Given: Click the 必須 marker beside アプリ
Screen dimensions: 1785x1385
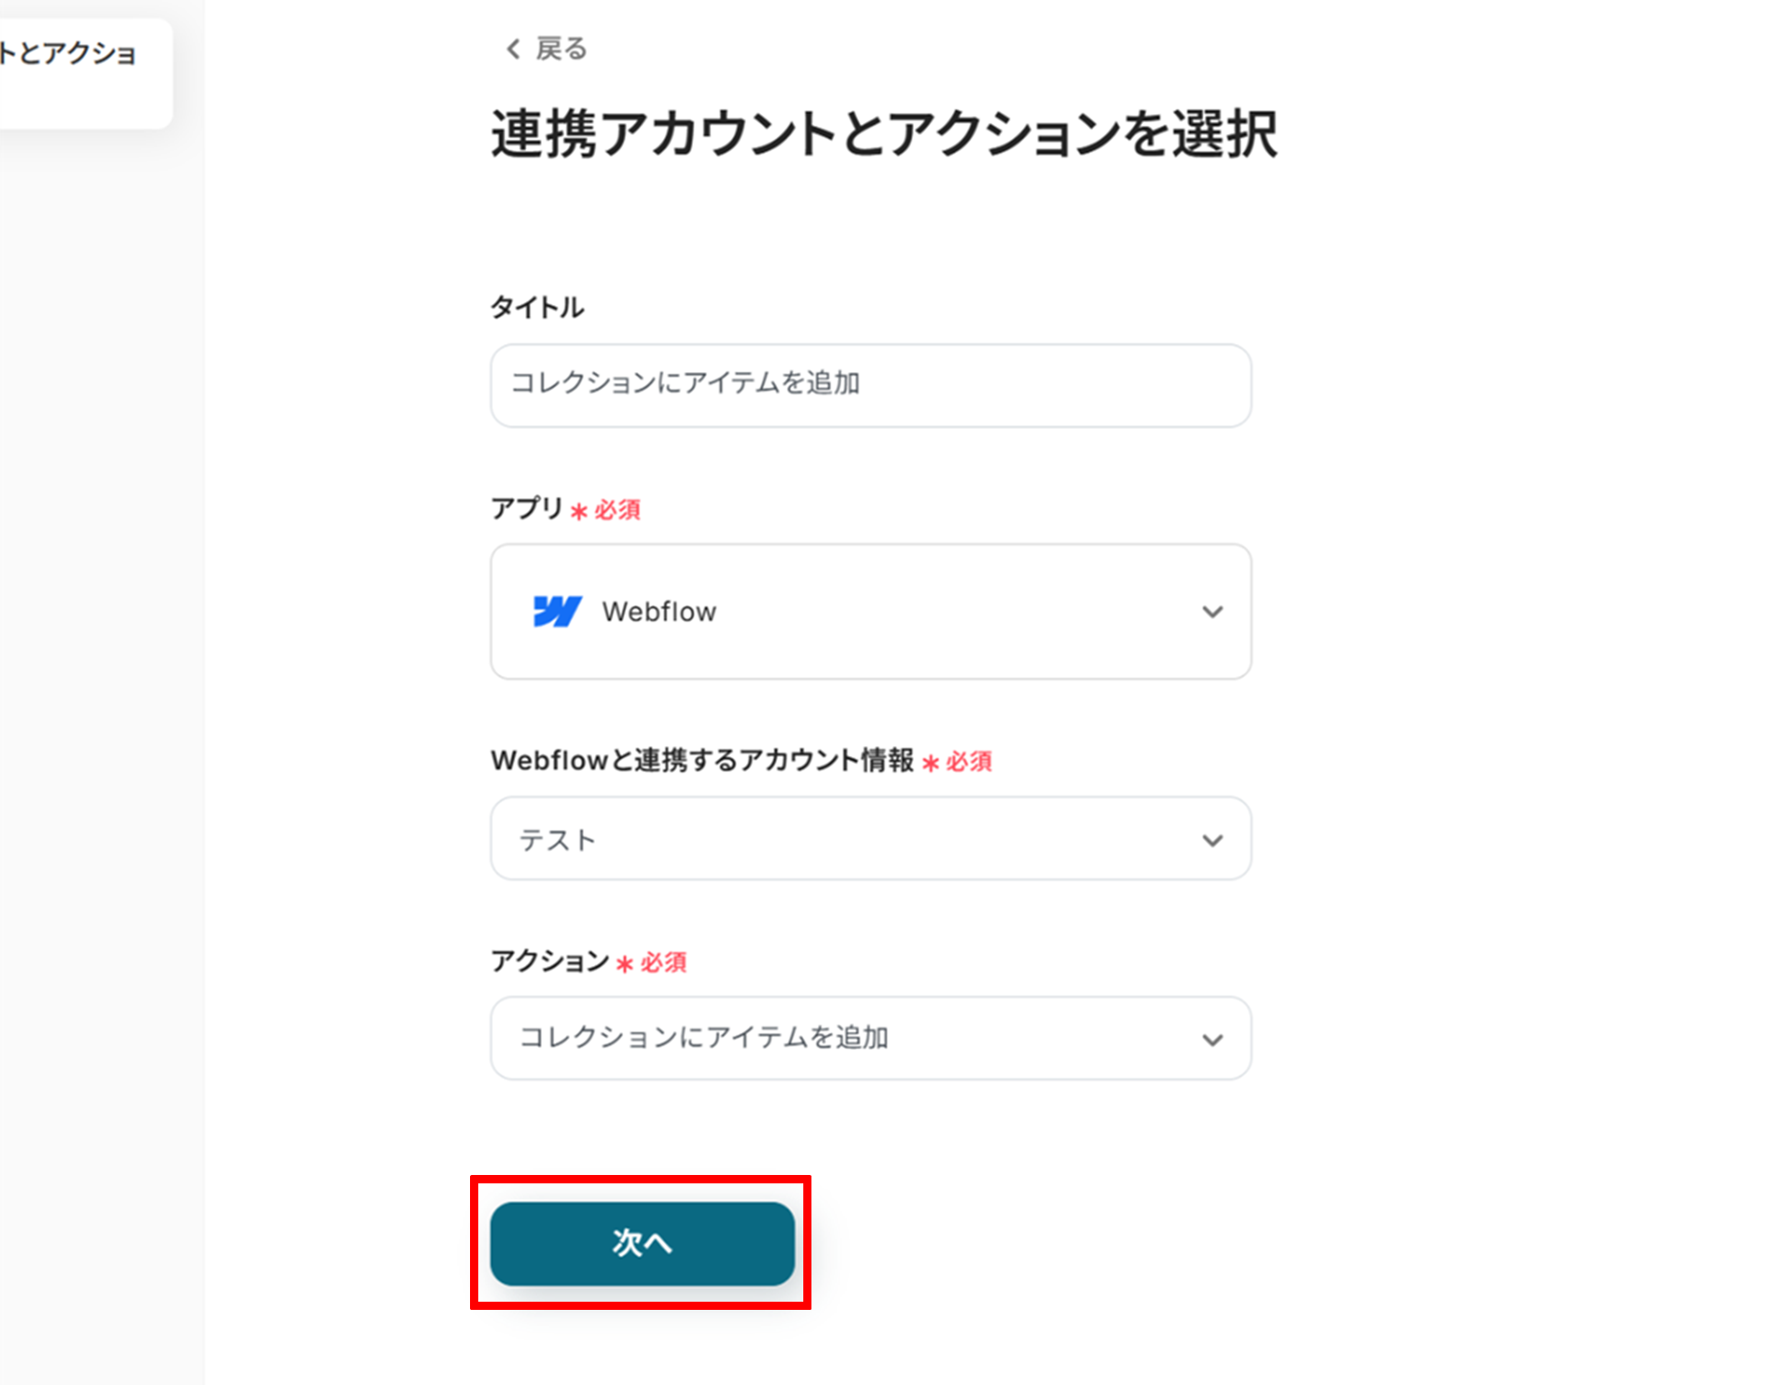Looking at the screenshot, I should (x=617, y=511).
